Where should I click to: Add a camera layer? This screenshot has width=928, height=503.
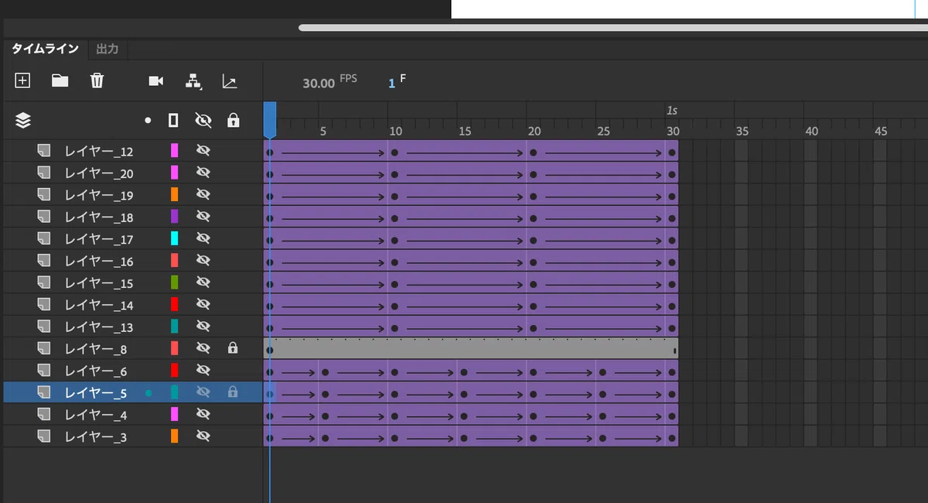pos(156,80)
